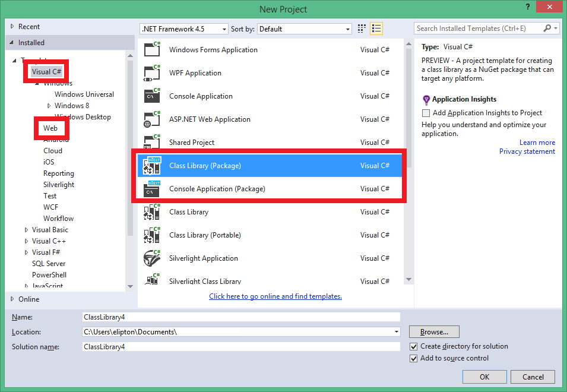Expand the Visual Basic tree node
Image resolution: width=567 pixels, height=392 pixels.
click(26, 230)
